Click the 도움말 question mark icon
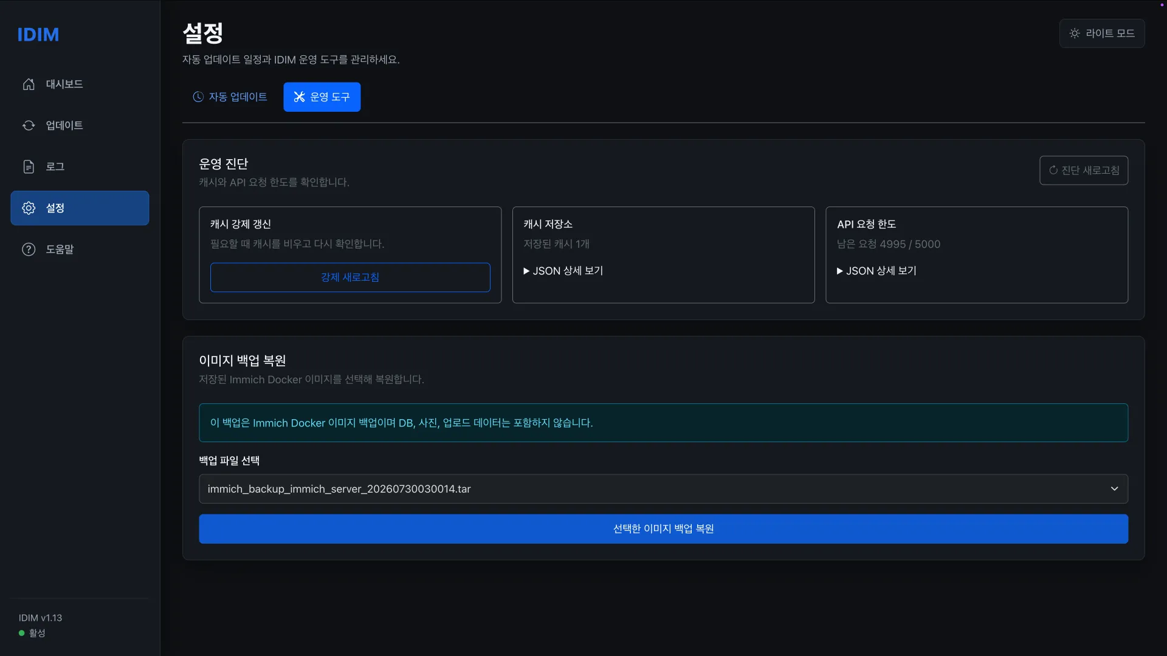Viewport: 1167px width, 656px height. click(x=29, y=250)
